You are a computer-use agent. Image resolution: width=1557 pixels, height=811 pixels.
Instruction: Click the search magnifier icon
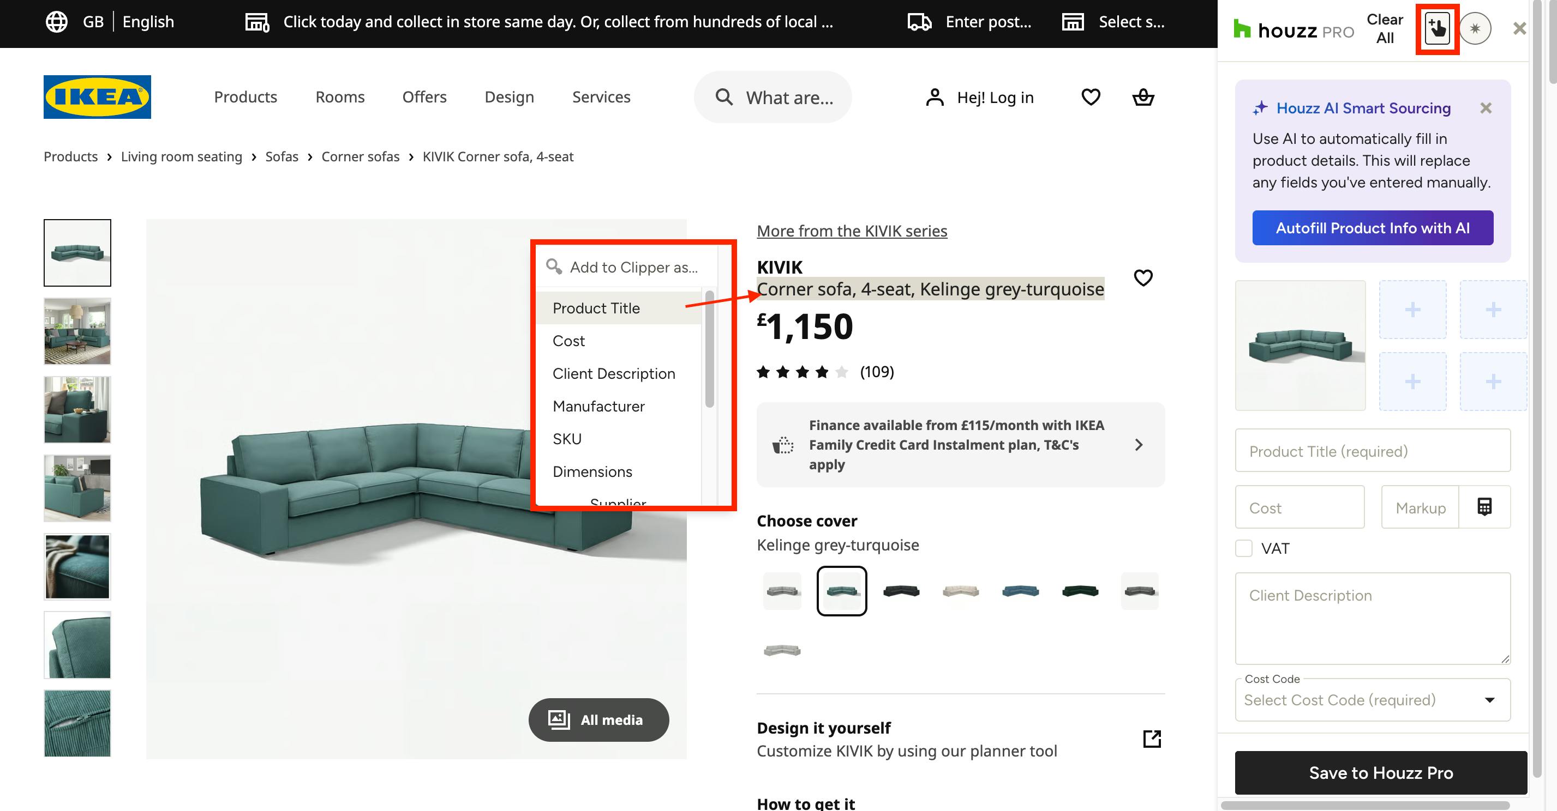pos(723,96)
